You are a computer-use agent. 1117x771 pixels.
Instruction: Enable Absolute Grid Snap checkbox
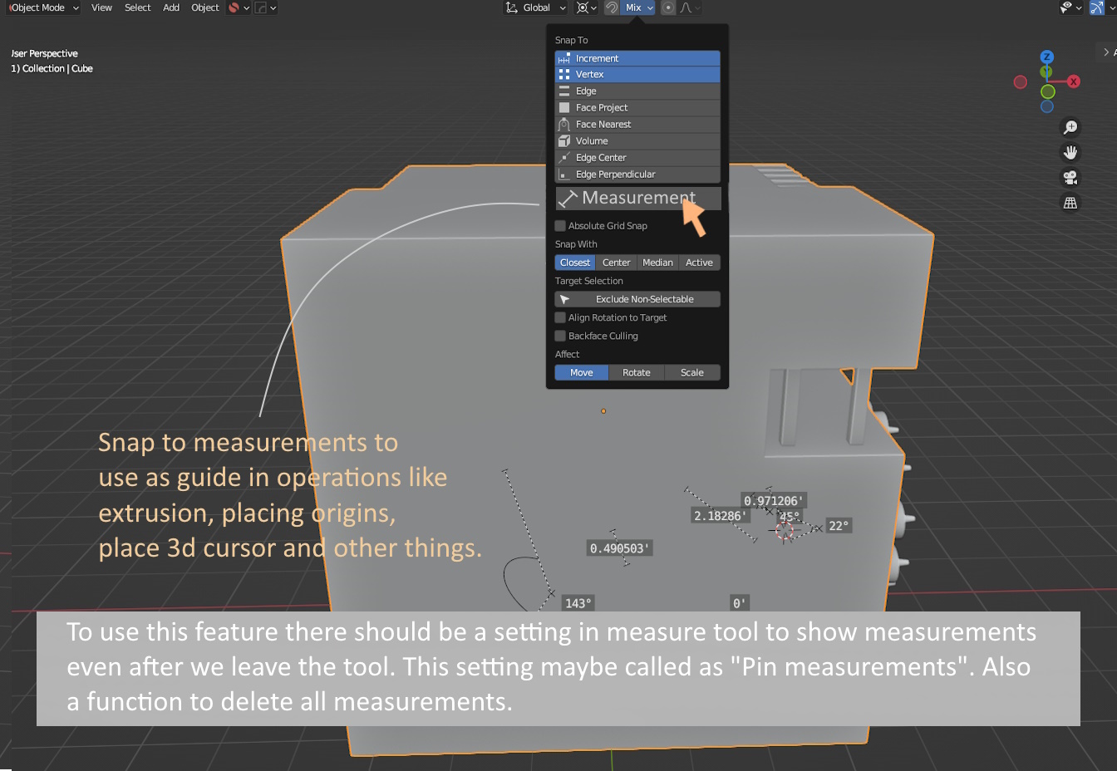coord(560,226)
